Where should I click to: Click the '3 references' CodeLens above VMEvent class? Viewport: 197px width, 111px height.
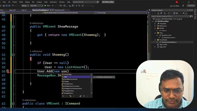29,100
